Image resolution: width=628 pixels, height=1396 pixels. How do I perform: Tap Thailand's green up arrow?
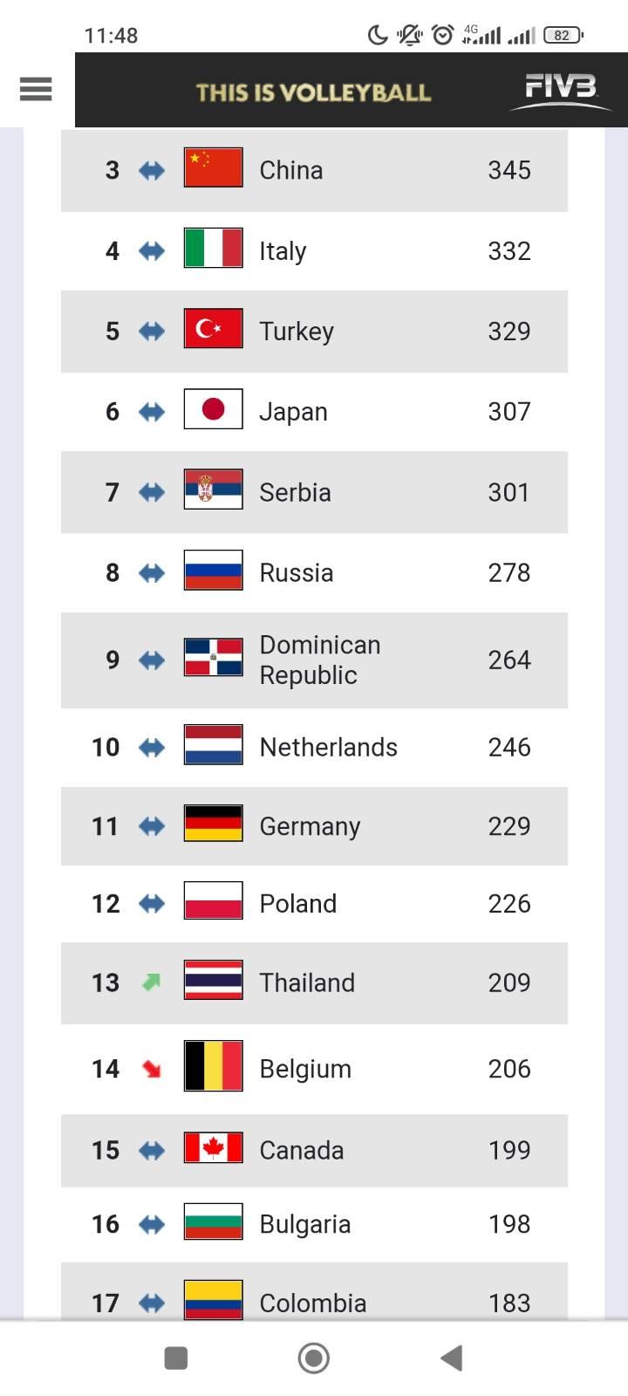pos(152,982)
